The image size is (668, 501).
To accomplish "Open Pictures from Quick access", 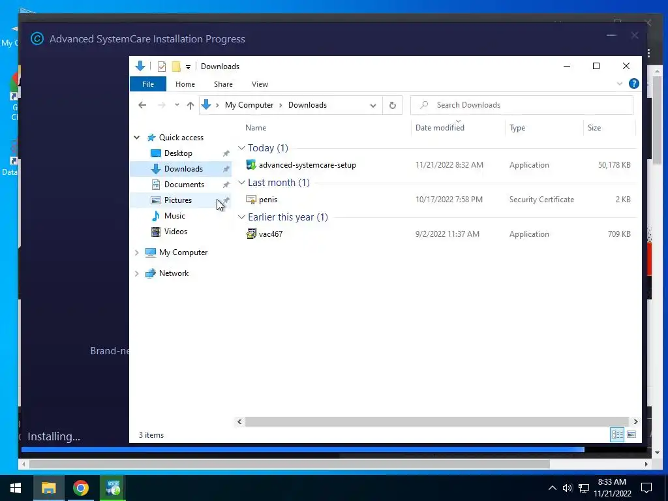I will pos(177,200).
